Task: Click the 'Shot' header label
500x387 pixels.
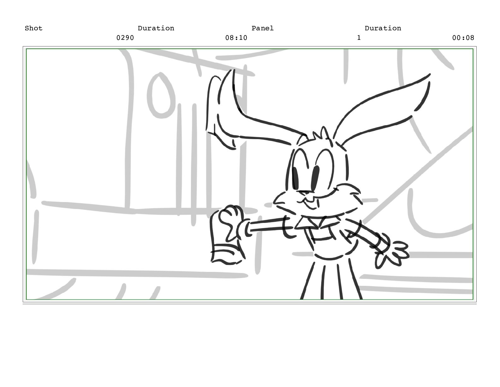Action: pyautogui.click(x=33, y=28)
